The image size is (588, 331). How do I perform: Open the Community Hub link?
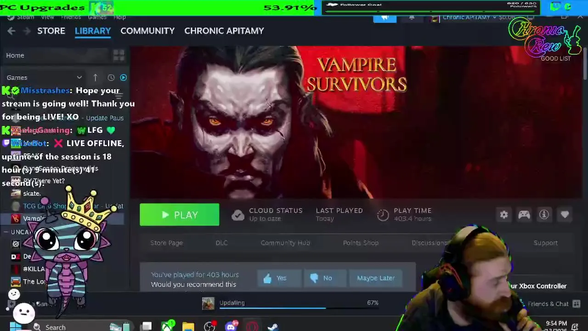pyautogui.click(x=285, y=243)
